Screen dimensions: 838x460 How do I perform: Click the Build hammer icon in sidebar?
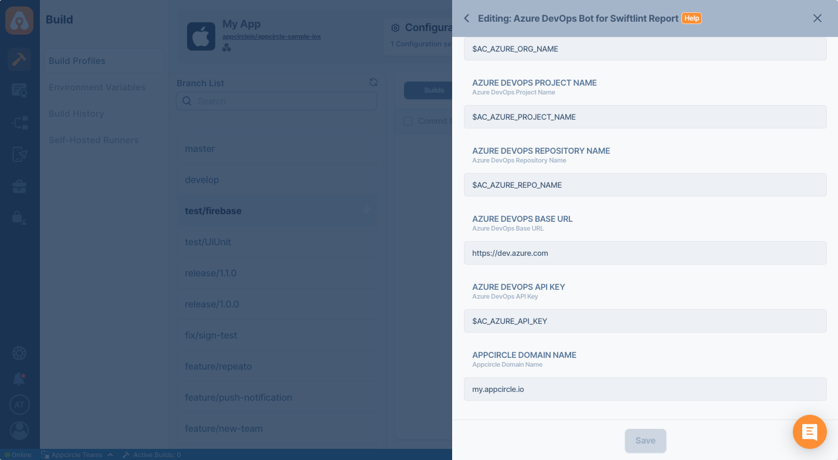(19, 59)
